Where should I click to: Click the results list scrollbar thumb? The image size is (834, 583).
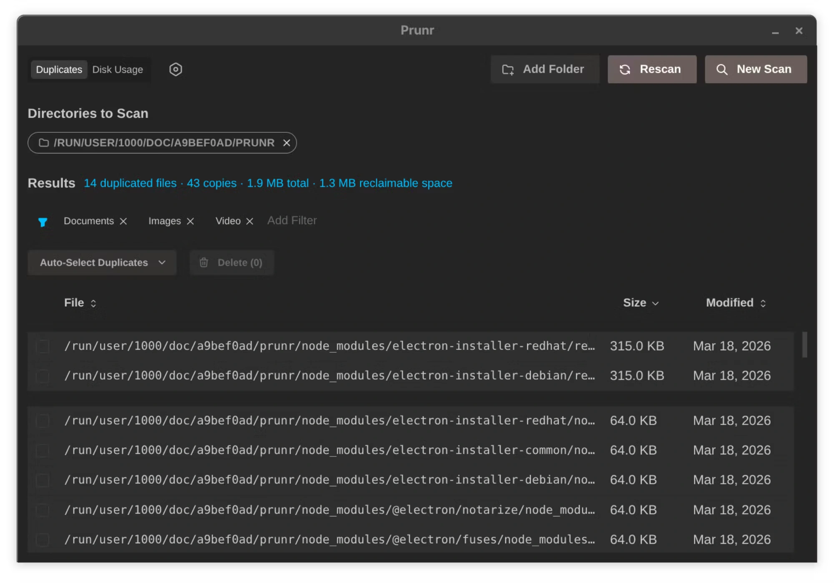(804, 344)
